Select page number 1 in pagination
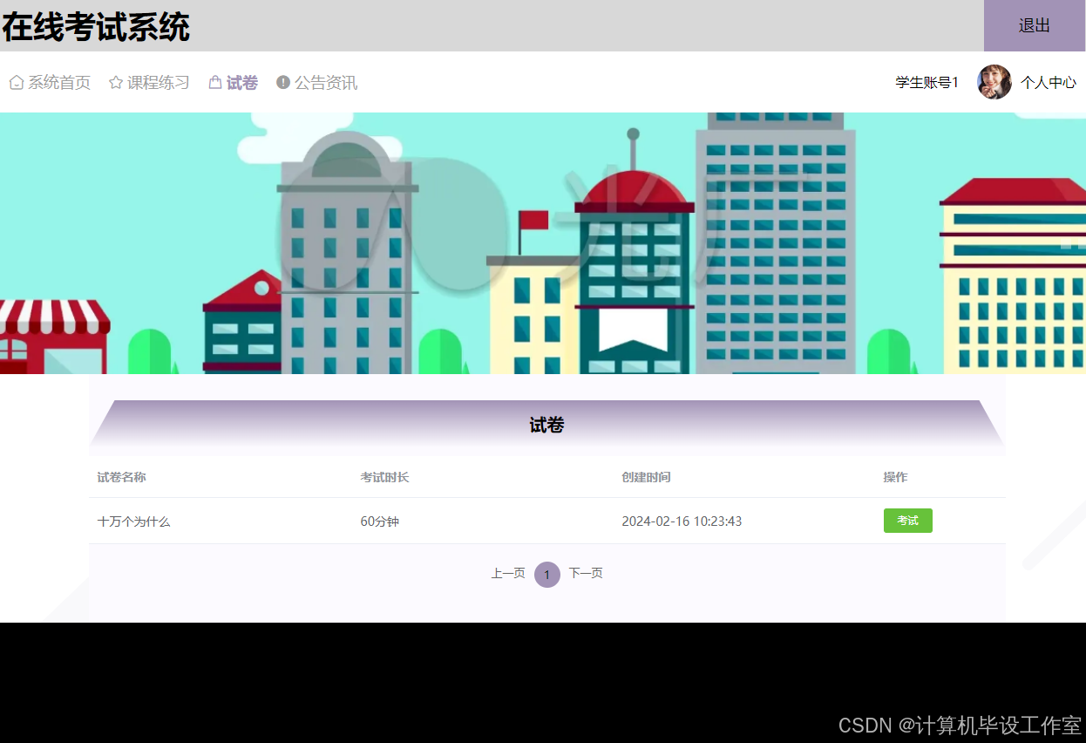The height and width of the screenshot is (743, 1086). (546, 574)
